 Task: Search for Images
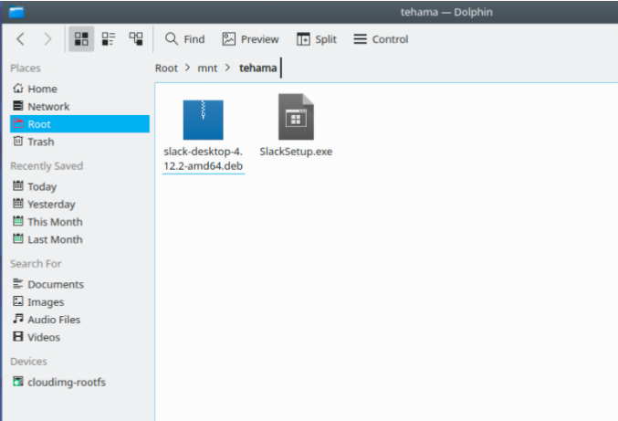click(79, 302)
